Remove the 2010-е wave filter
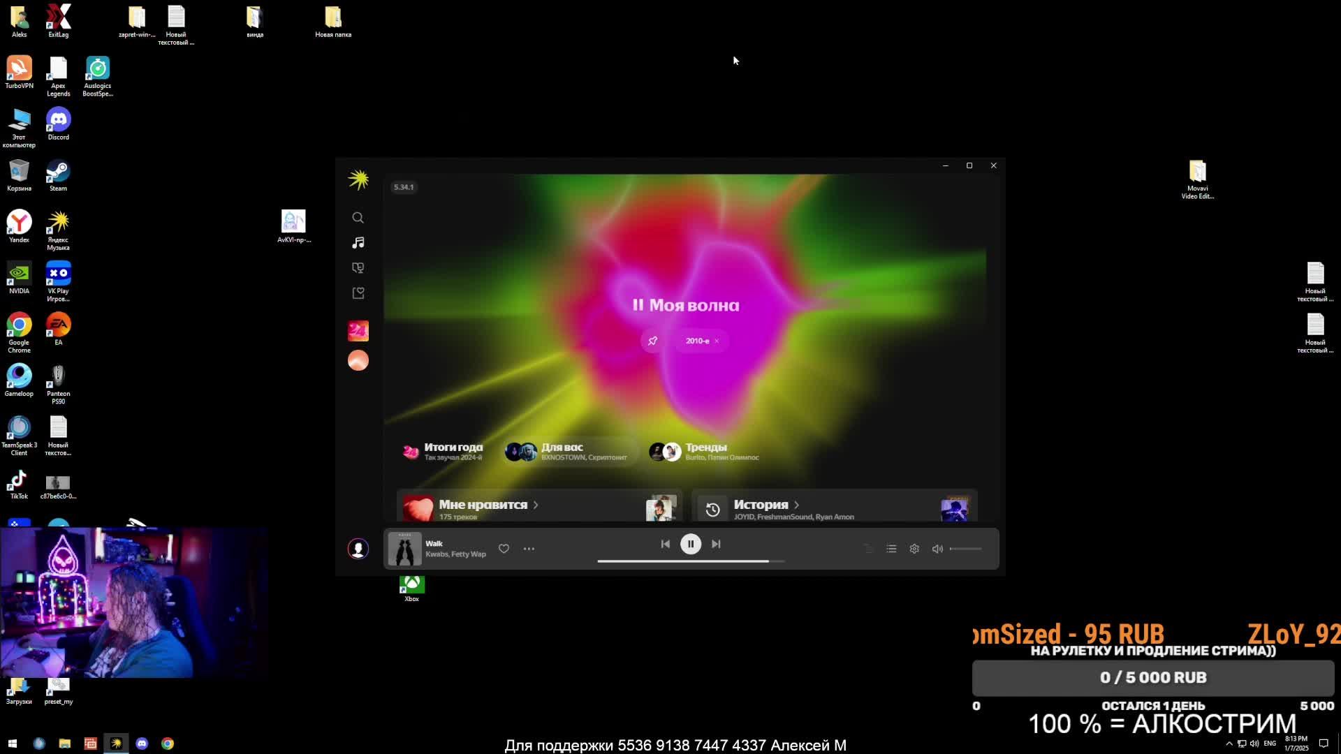1341x754 pixels. (x=717, y=341)
